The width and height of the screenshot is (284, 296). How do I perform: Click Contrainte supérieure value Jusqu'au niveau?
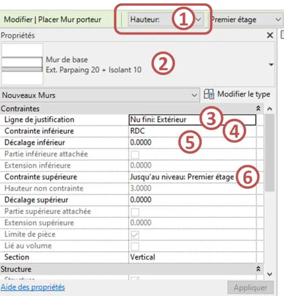point(192,177)
